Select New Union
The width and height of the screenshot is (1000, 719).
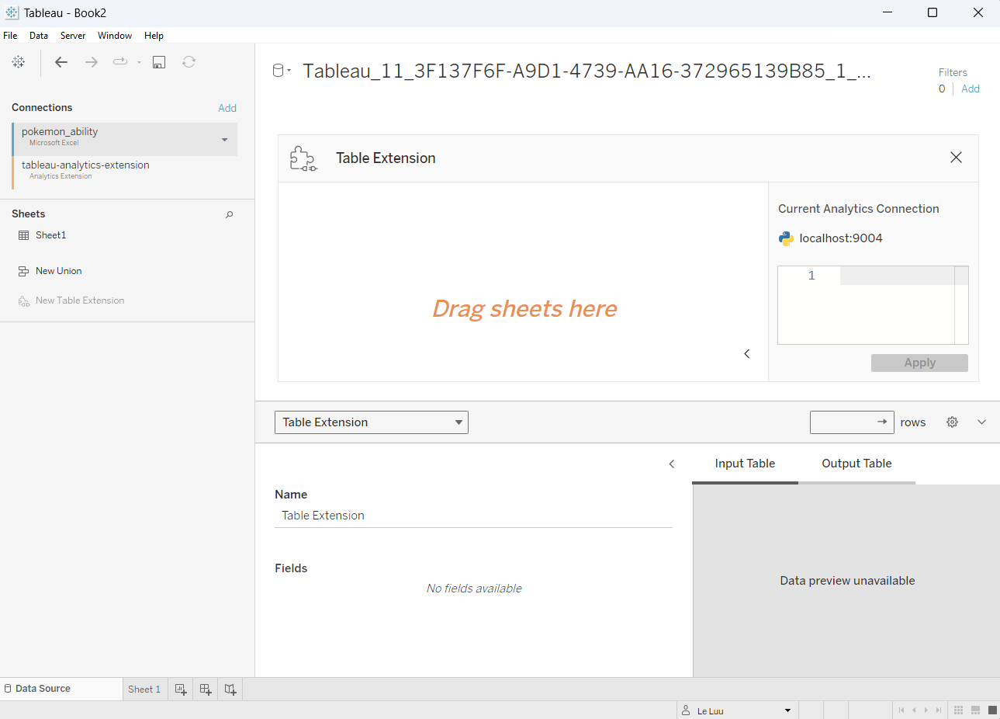click(x=58, y=271)
